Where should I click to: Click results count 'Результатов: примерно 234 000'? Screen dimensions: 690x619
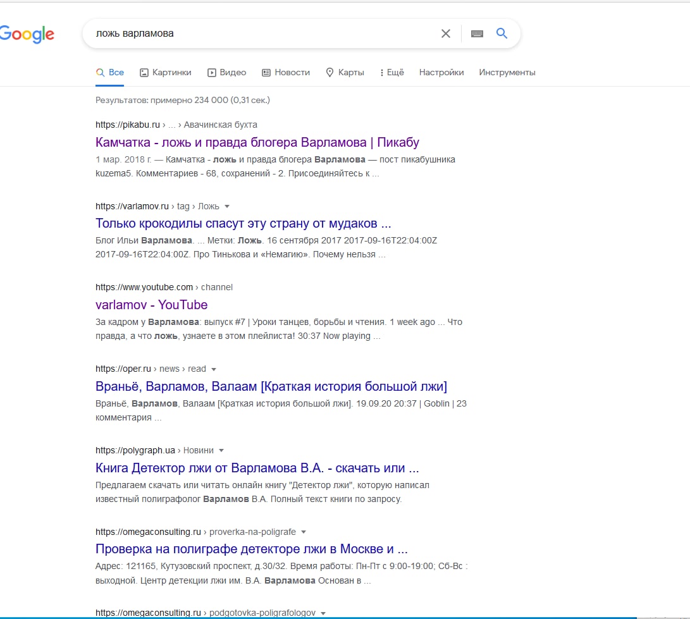point(183,101)
